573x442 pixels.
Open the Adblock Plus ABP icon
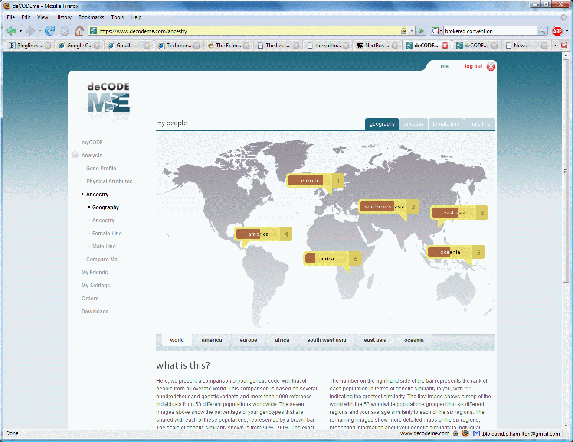pos(557,31)
